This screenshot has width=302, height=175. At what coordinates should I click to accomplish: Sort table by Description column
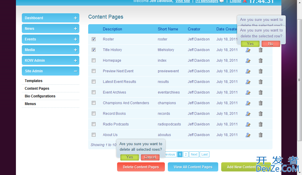(x=112, y=29)
